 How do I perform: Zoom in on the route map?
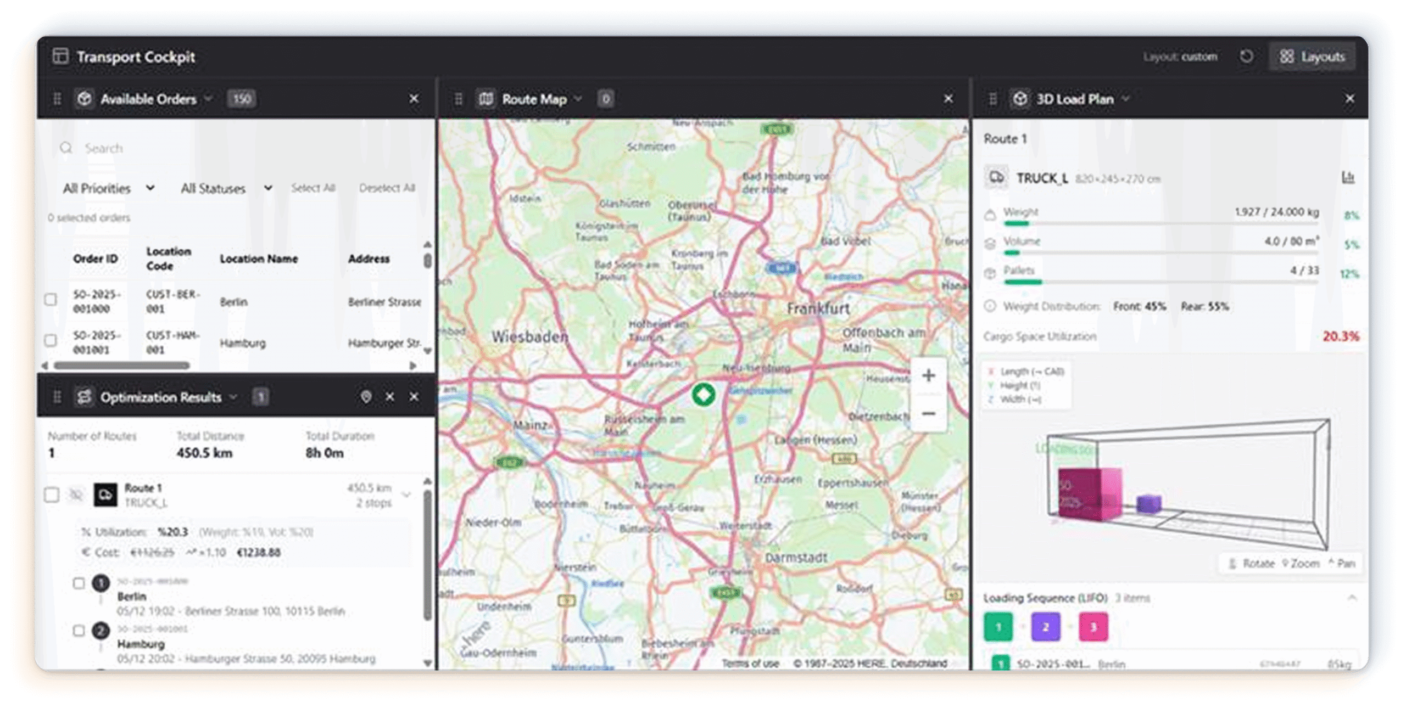(x=928, y=376)
